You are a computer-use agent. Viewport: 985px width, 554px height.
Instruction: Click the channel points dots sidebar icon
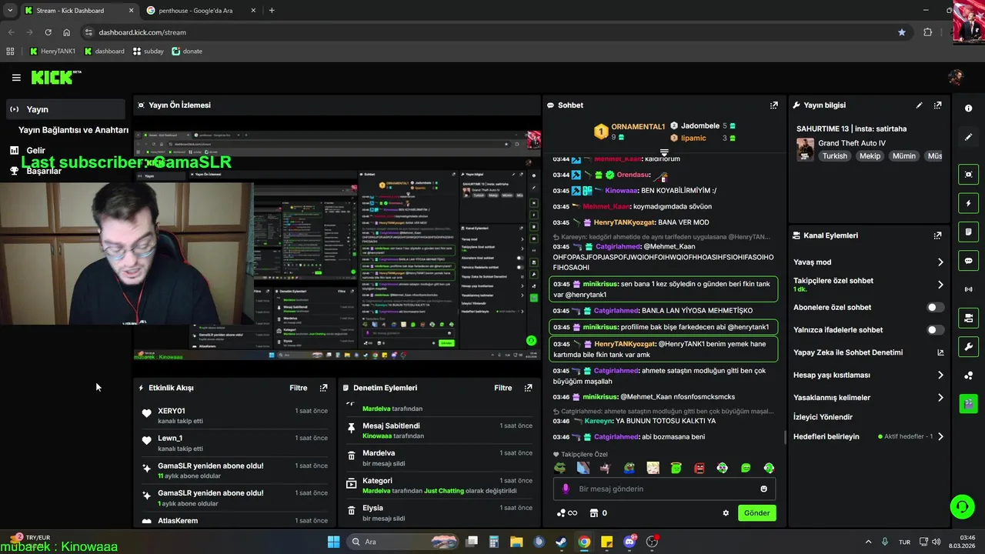pos(968,375)
